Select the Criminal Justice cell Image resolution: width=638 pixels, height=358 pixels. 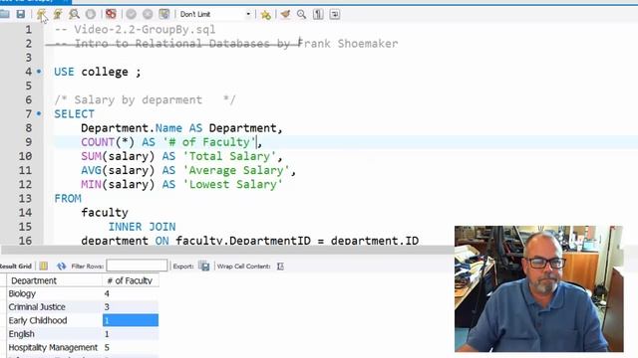point(54,307)
